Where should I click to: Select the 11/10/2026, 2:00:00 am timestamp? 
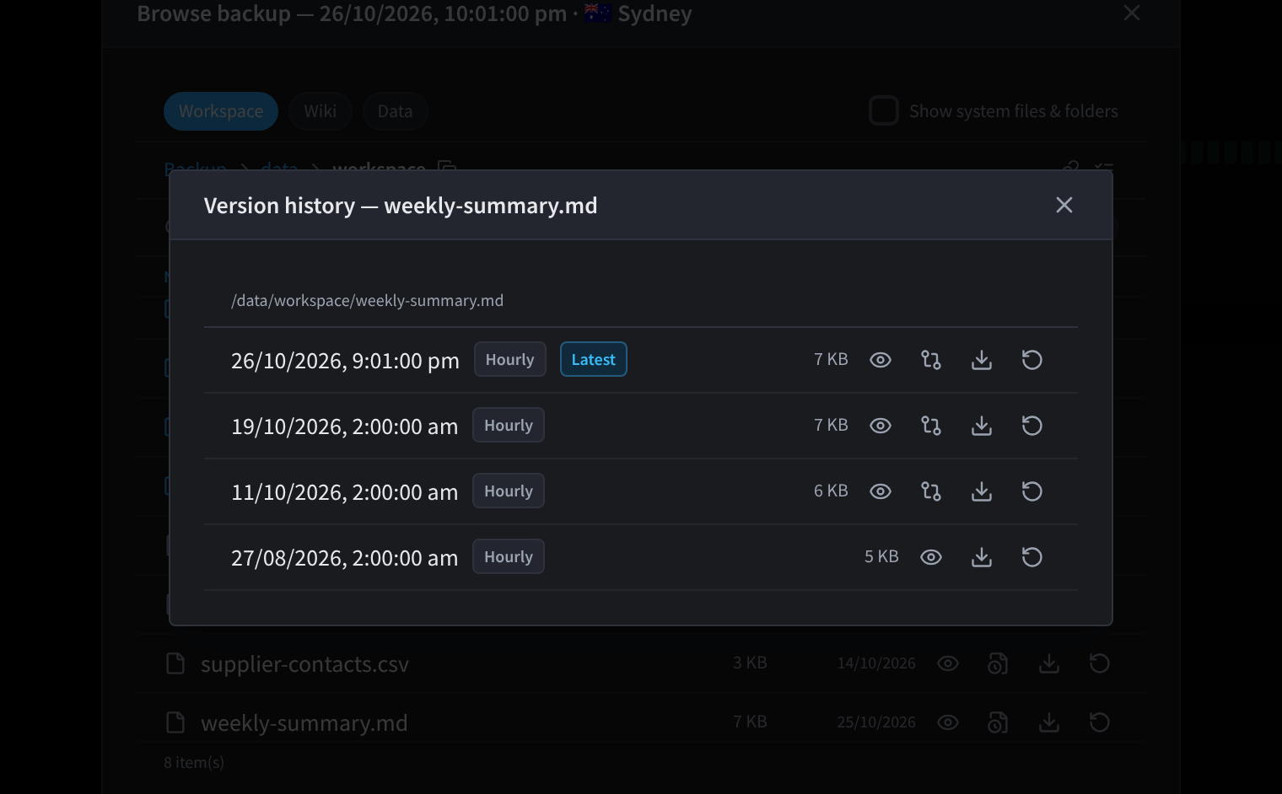pyautogui.click(x=344, y=492)
